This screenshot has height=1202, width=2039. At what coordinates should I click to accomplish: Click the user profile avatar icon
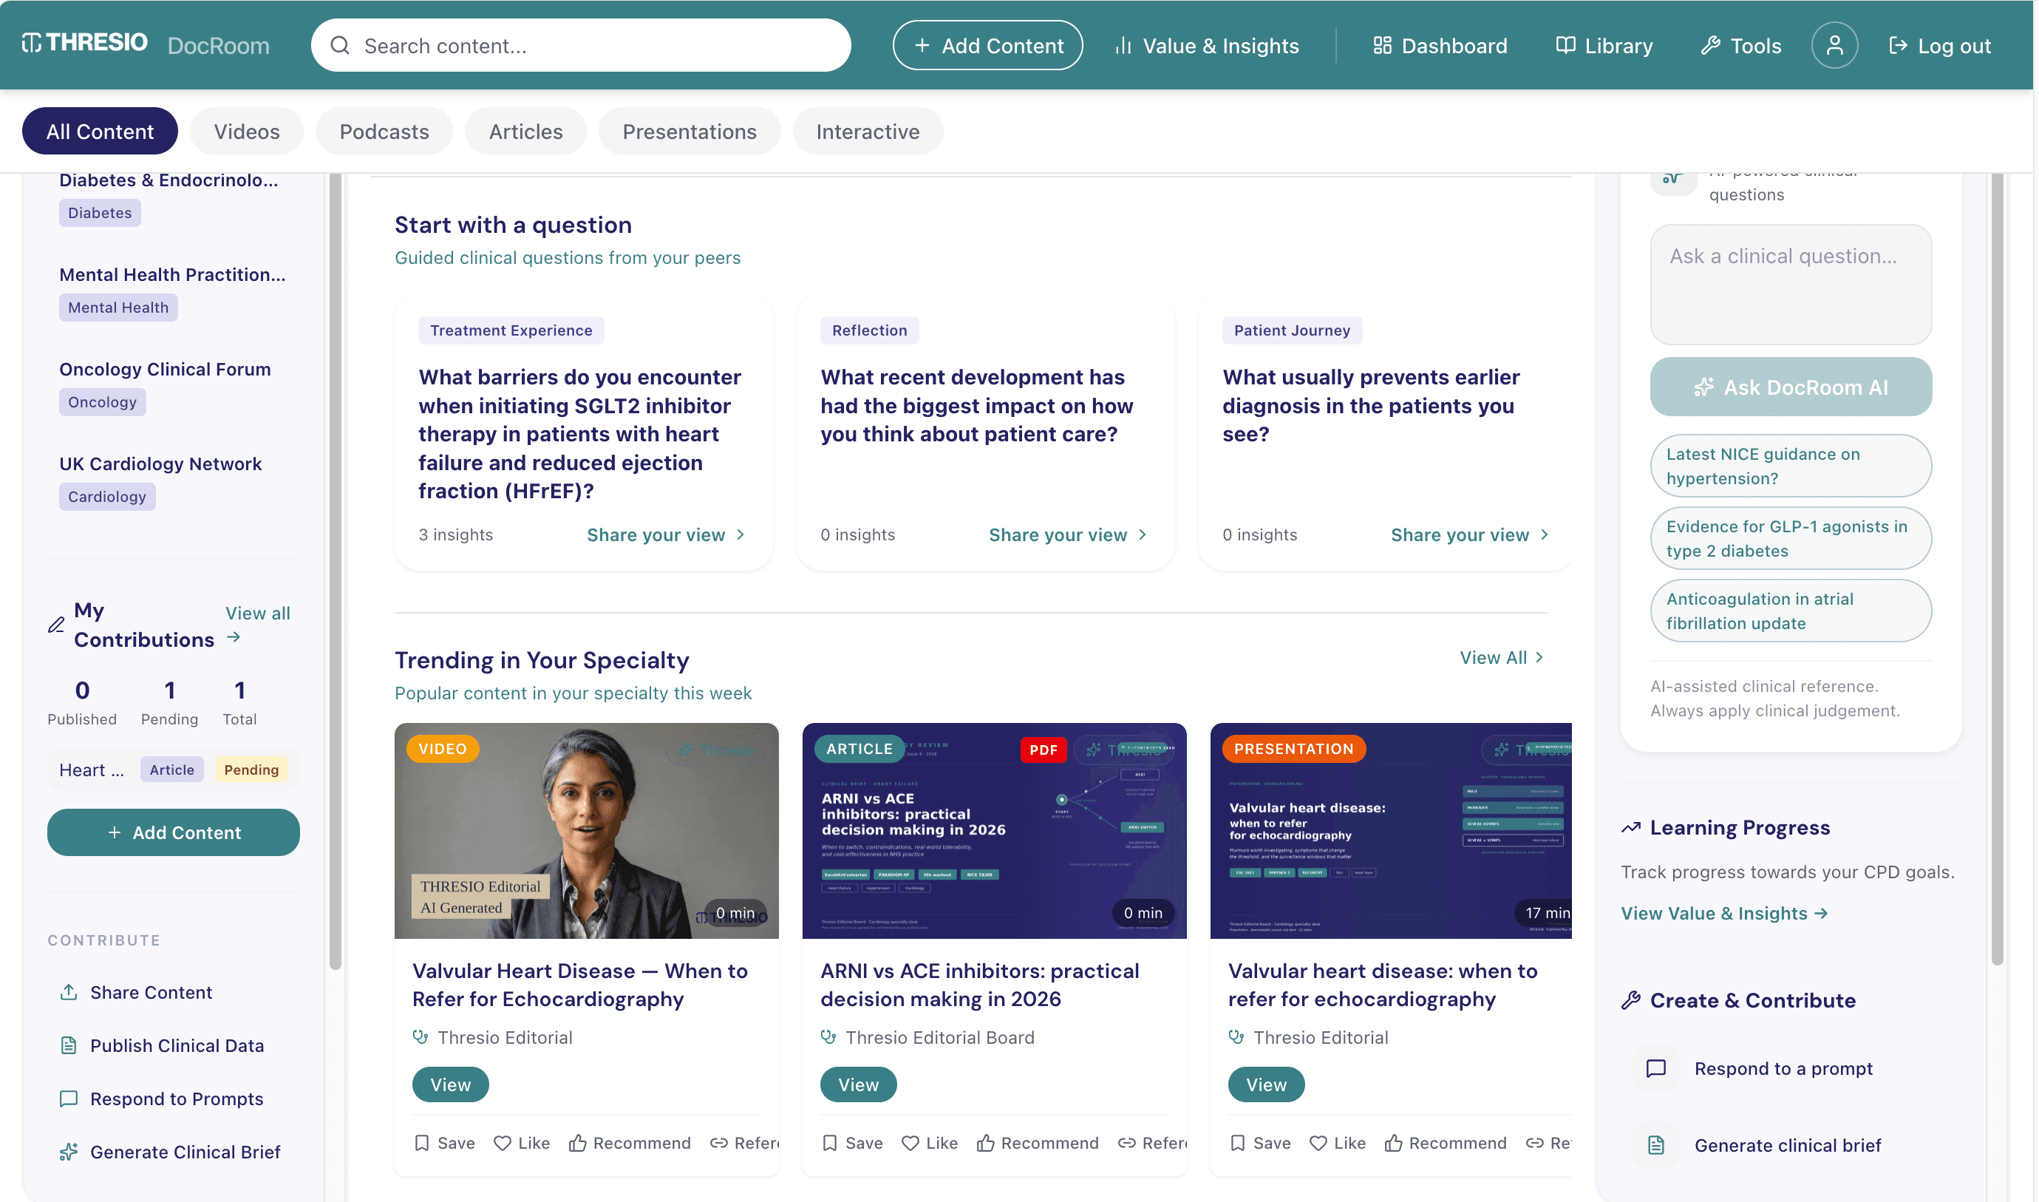(x=1834, y=45)
